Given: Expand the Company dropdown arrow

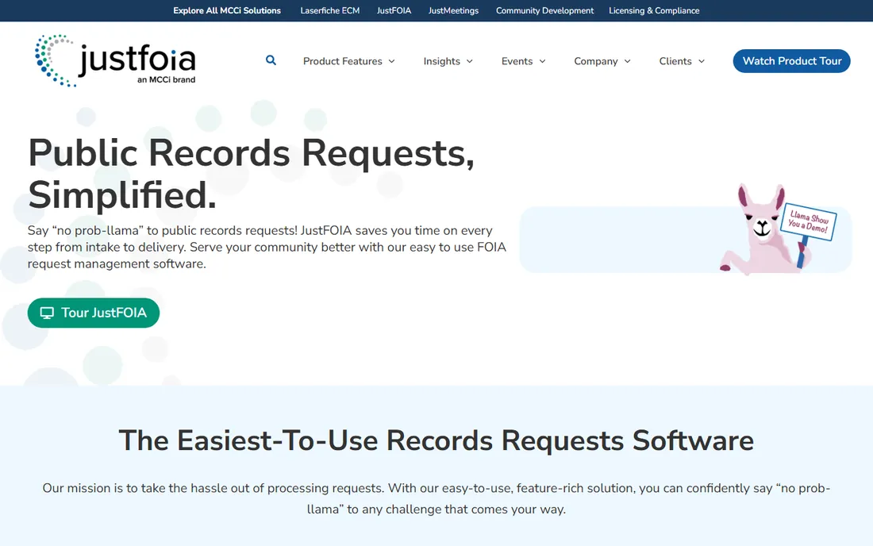Looking at the screenshot, I should coord(628,61).
